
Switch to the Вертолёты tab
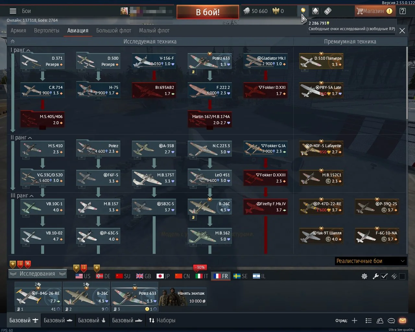coord(47,30)
